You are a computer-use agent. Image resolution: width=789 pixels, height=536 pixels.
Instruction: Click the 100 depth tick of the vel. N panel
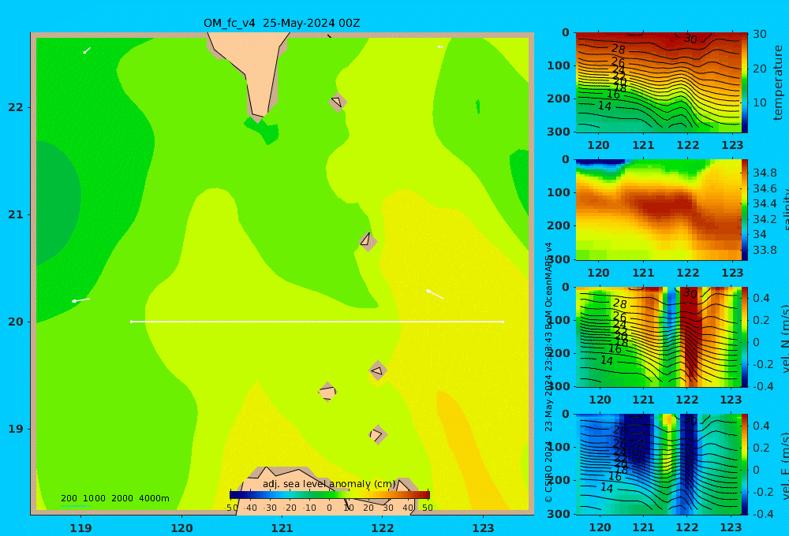[x=559, y=320]
